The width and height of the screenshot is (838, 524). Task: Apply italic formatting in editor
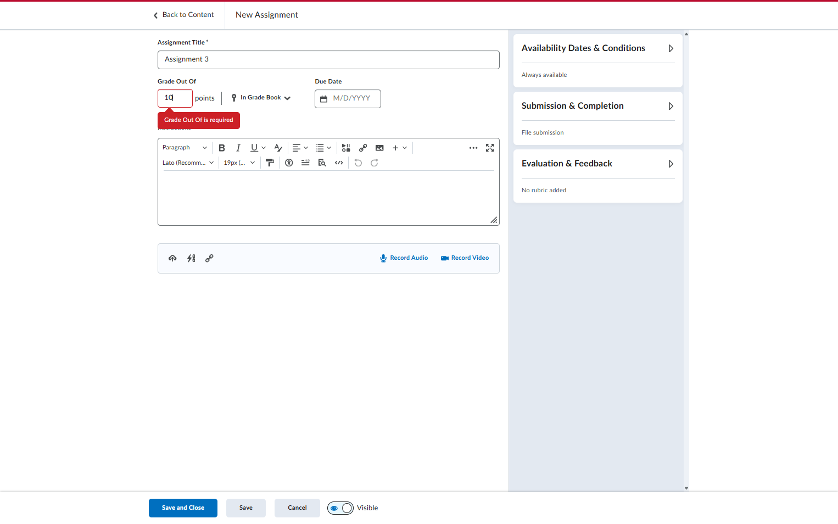(x=238, y=148)
